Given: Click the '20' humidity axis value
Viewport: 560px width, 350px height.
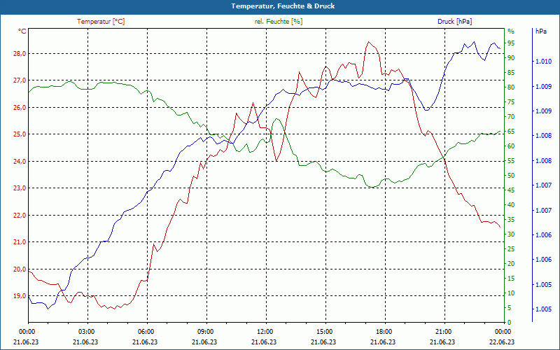Looking at the screenshot, I should (511, 264).
